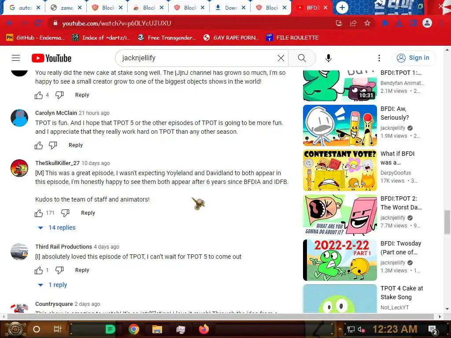Open Countrysquare channel name
The image size is (451, 338).
coord(54,304)
